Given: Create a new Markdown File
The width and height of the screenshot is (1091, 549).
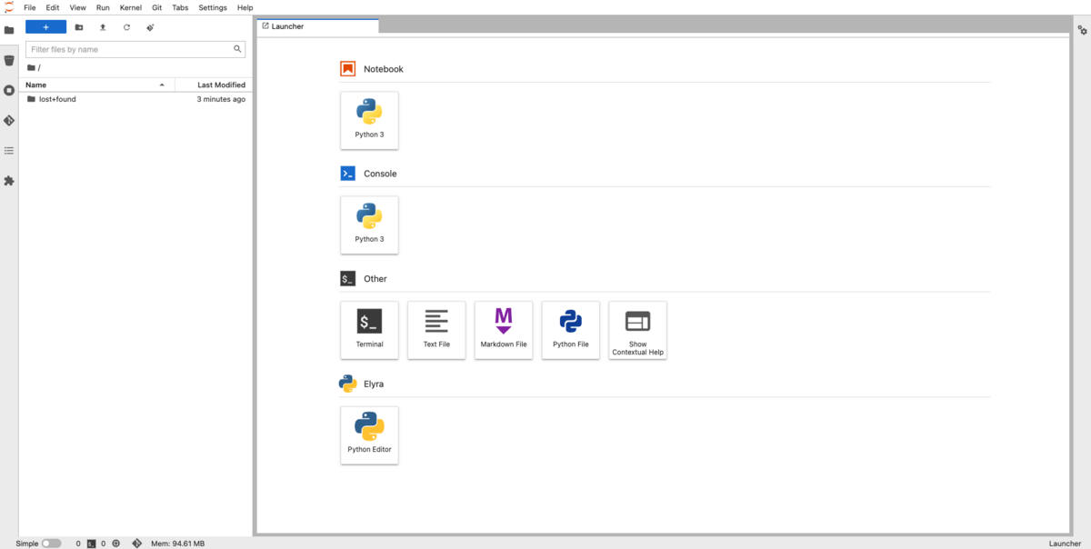Looking at the screenshot, I should click(504, 330).
